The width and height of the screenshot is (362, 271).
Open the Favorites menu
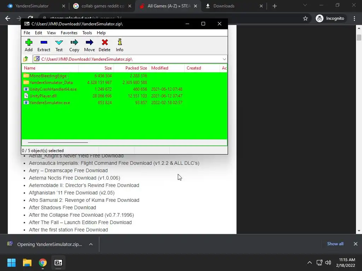click(x=69, y=33)
